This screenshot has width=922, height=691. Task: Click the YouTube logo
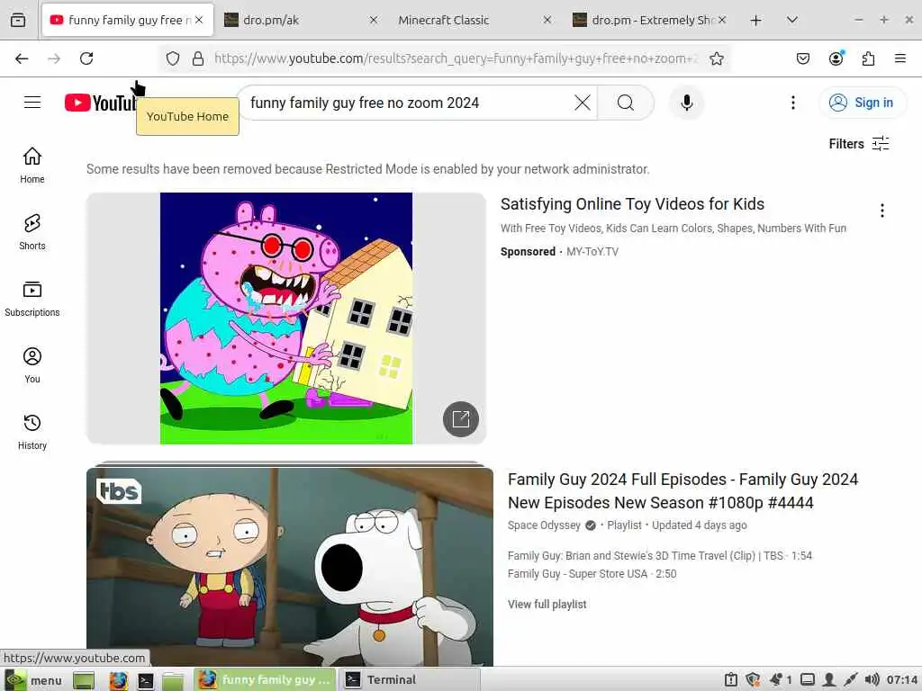(x=100, y=103)
